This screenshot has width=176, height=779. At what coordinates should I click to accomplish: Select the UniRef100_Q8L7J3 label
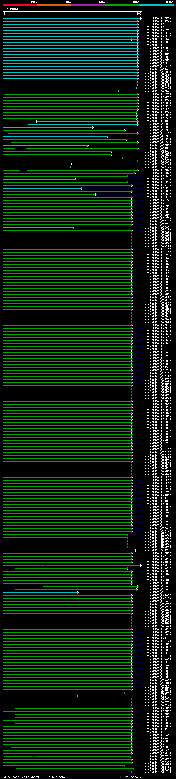pos(158,51)
